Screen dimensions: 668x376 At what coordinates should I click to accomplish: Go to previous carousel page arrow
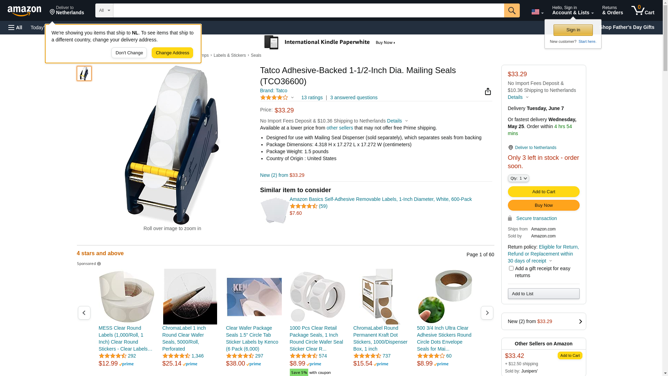[84, 313]
